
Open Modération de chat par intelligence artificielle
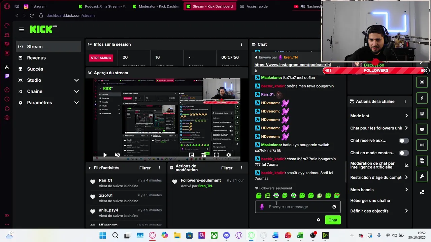379,165
